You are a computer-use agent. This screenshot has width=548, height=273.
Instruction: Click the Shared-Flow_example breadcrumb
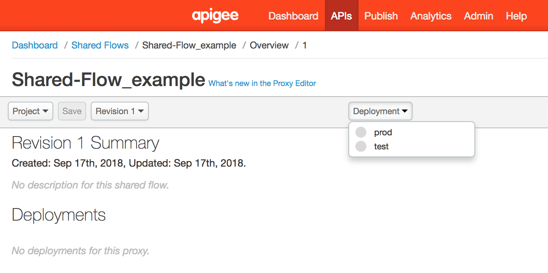189,45
